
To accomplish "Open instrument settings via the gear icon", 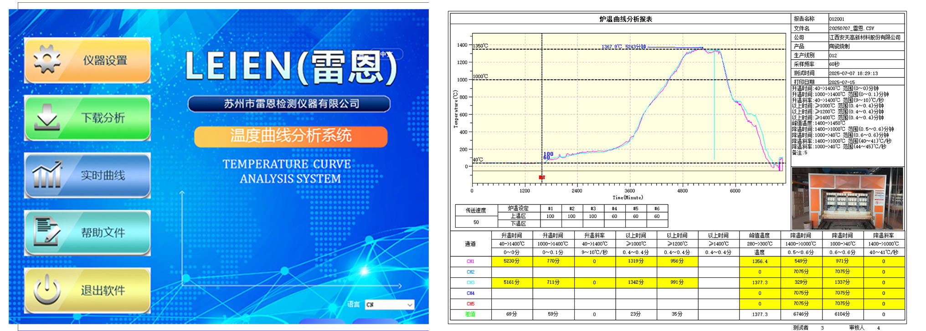I will pyautogui.click(x=47, y=60).
